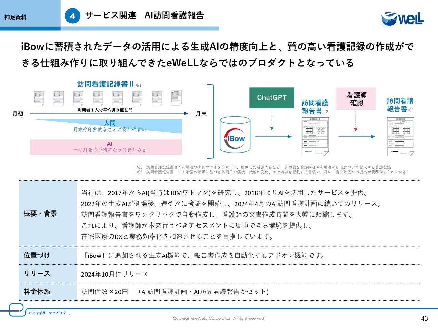This screenshot has height=329, width=438.
Task: Select the 補足資料 label in the header
Action: tap(15, 17)
